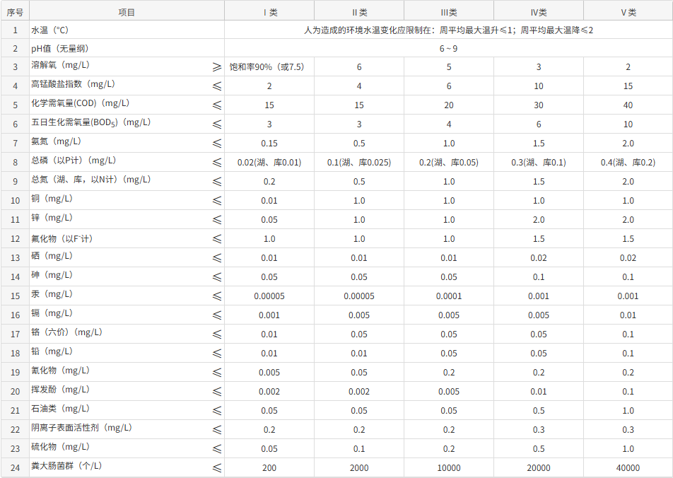The image size is (673, 478).
Task: Click the ≤ symbol in the 高锰酸盐指数 row
Action: tap(217, 86)
